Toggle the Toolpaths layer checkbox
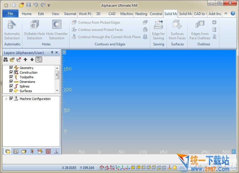This screenshot has height=173, width=239. 11,77
